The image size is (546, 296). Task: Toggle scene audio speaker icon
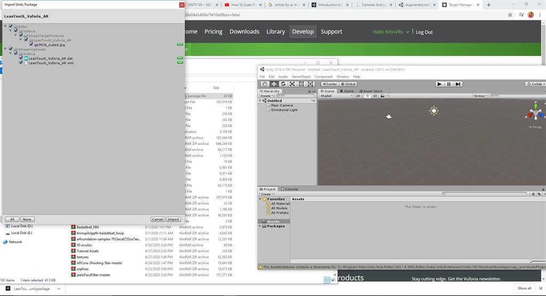375,96
